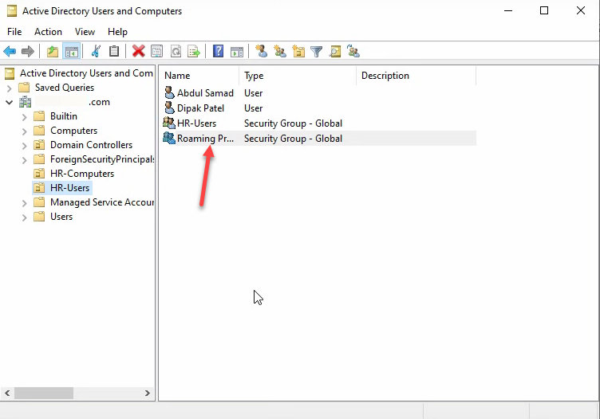Create new organizational unit icon
Screen dimensions: 600x419
(298, 51)
